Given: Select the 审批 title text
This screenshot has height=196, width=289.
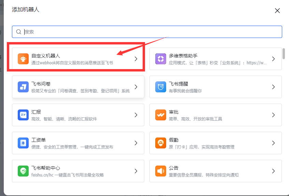Looking at the screenshot, I should 174,112.
